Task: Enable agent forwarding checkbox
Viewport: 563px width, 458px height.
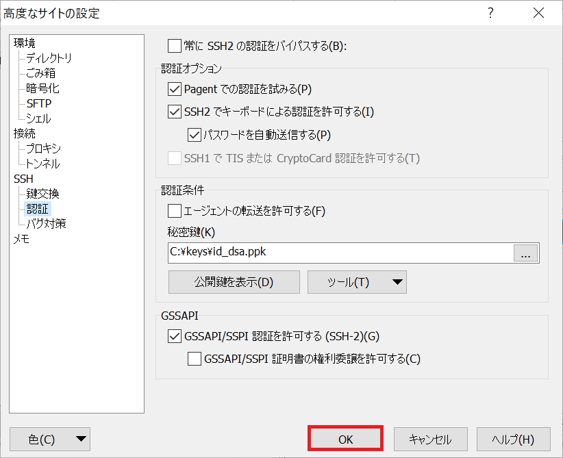Action: 174,211
